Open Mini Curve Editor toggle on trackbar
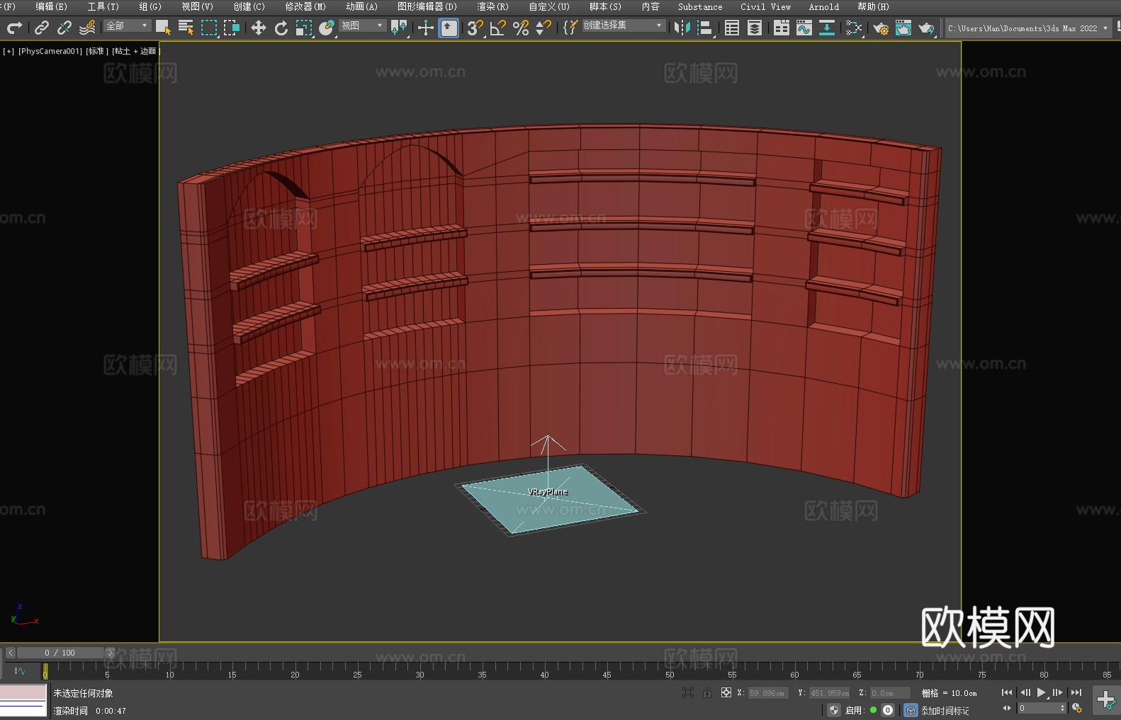 [19, 670]
